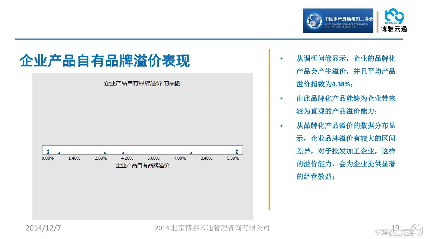Click the slide page number 19
This screenshot has height=239, width=425.
(x=395, y=227)
